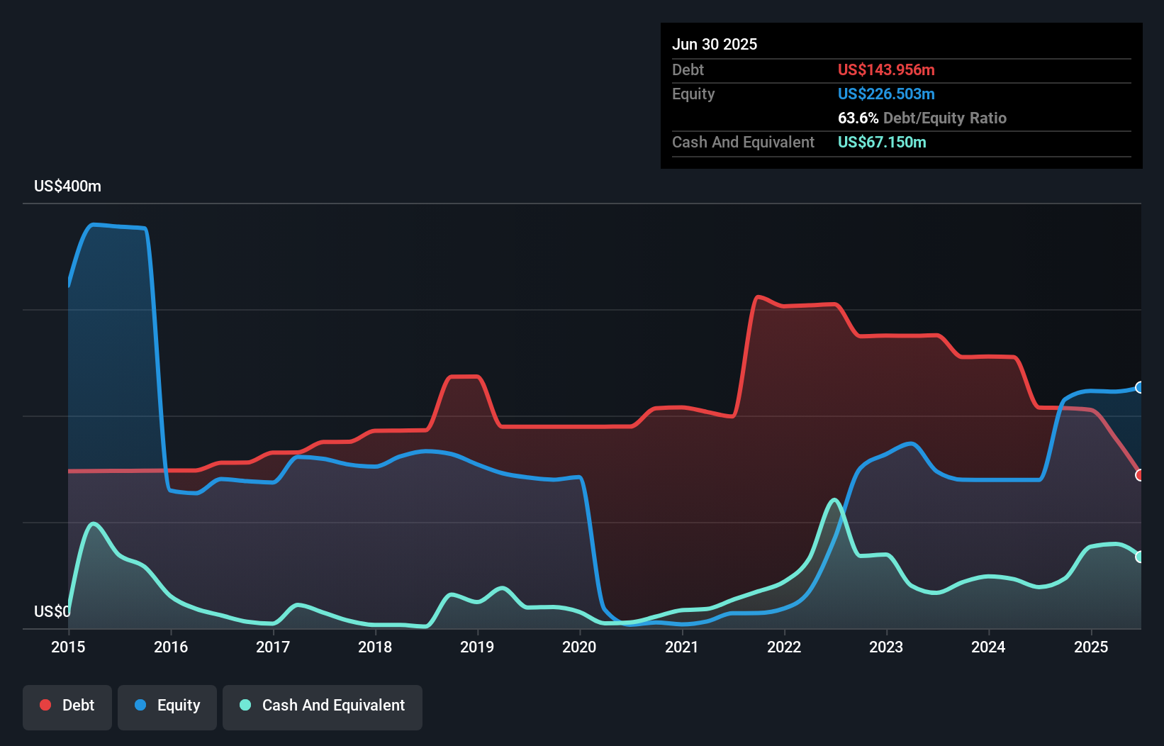Click the US$67.150m cash value
1164x746 pixels.
(x=882, y=142)
